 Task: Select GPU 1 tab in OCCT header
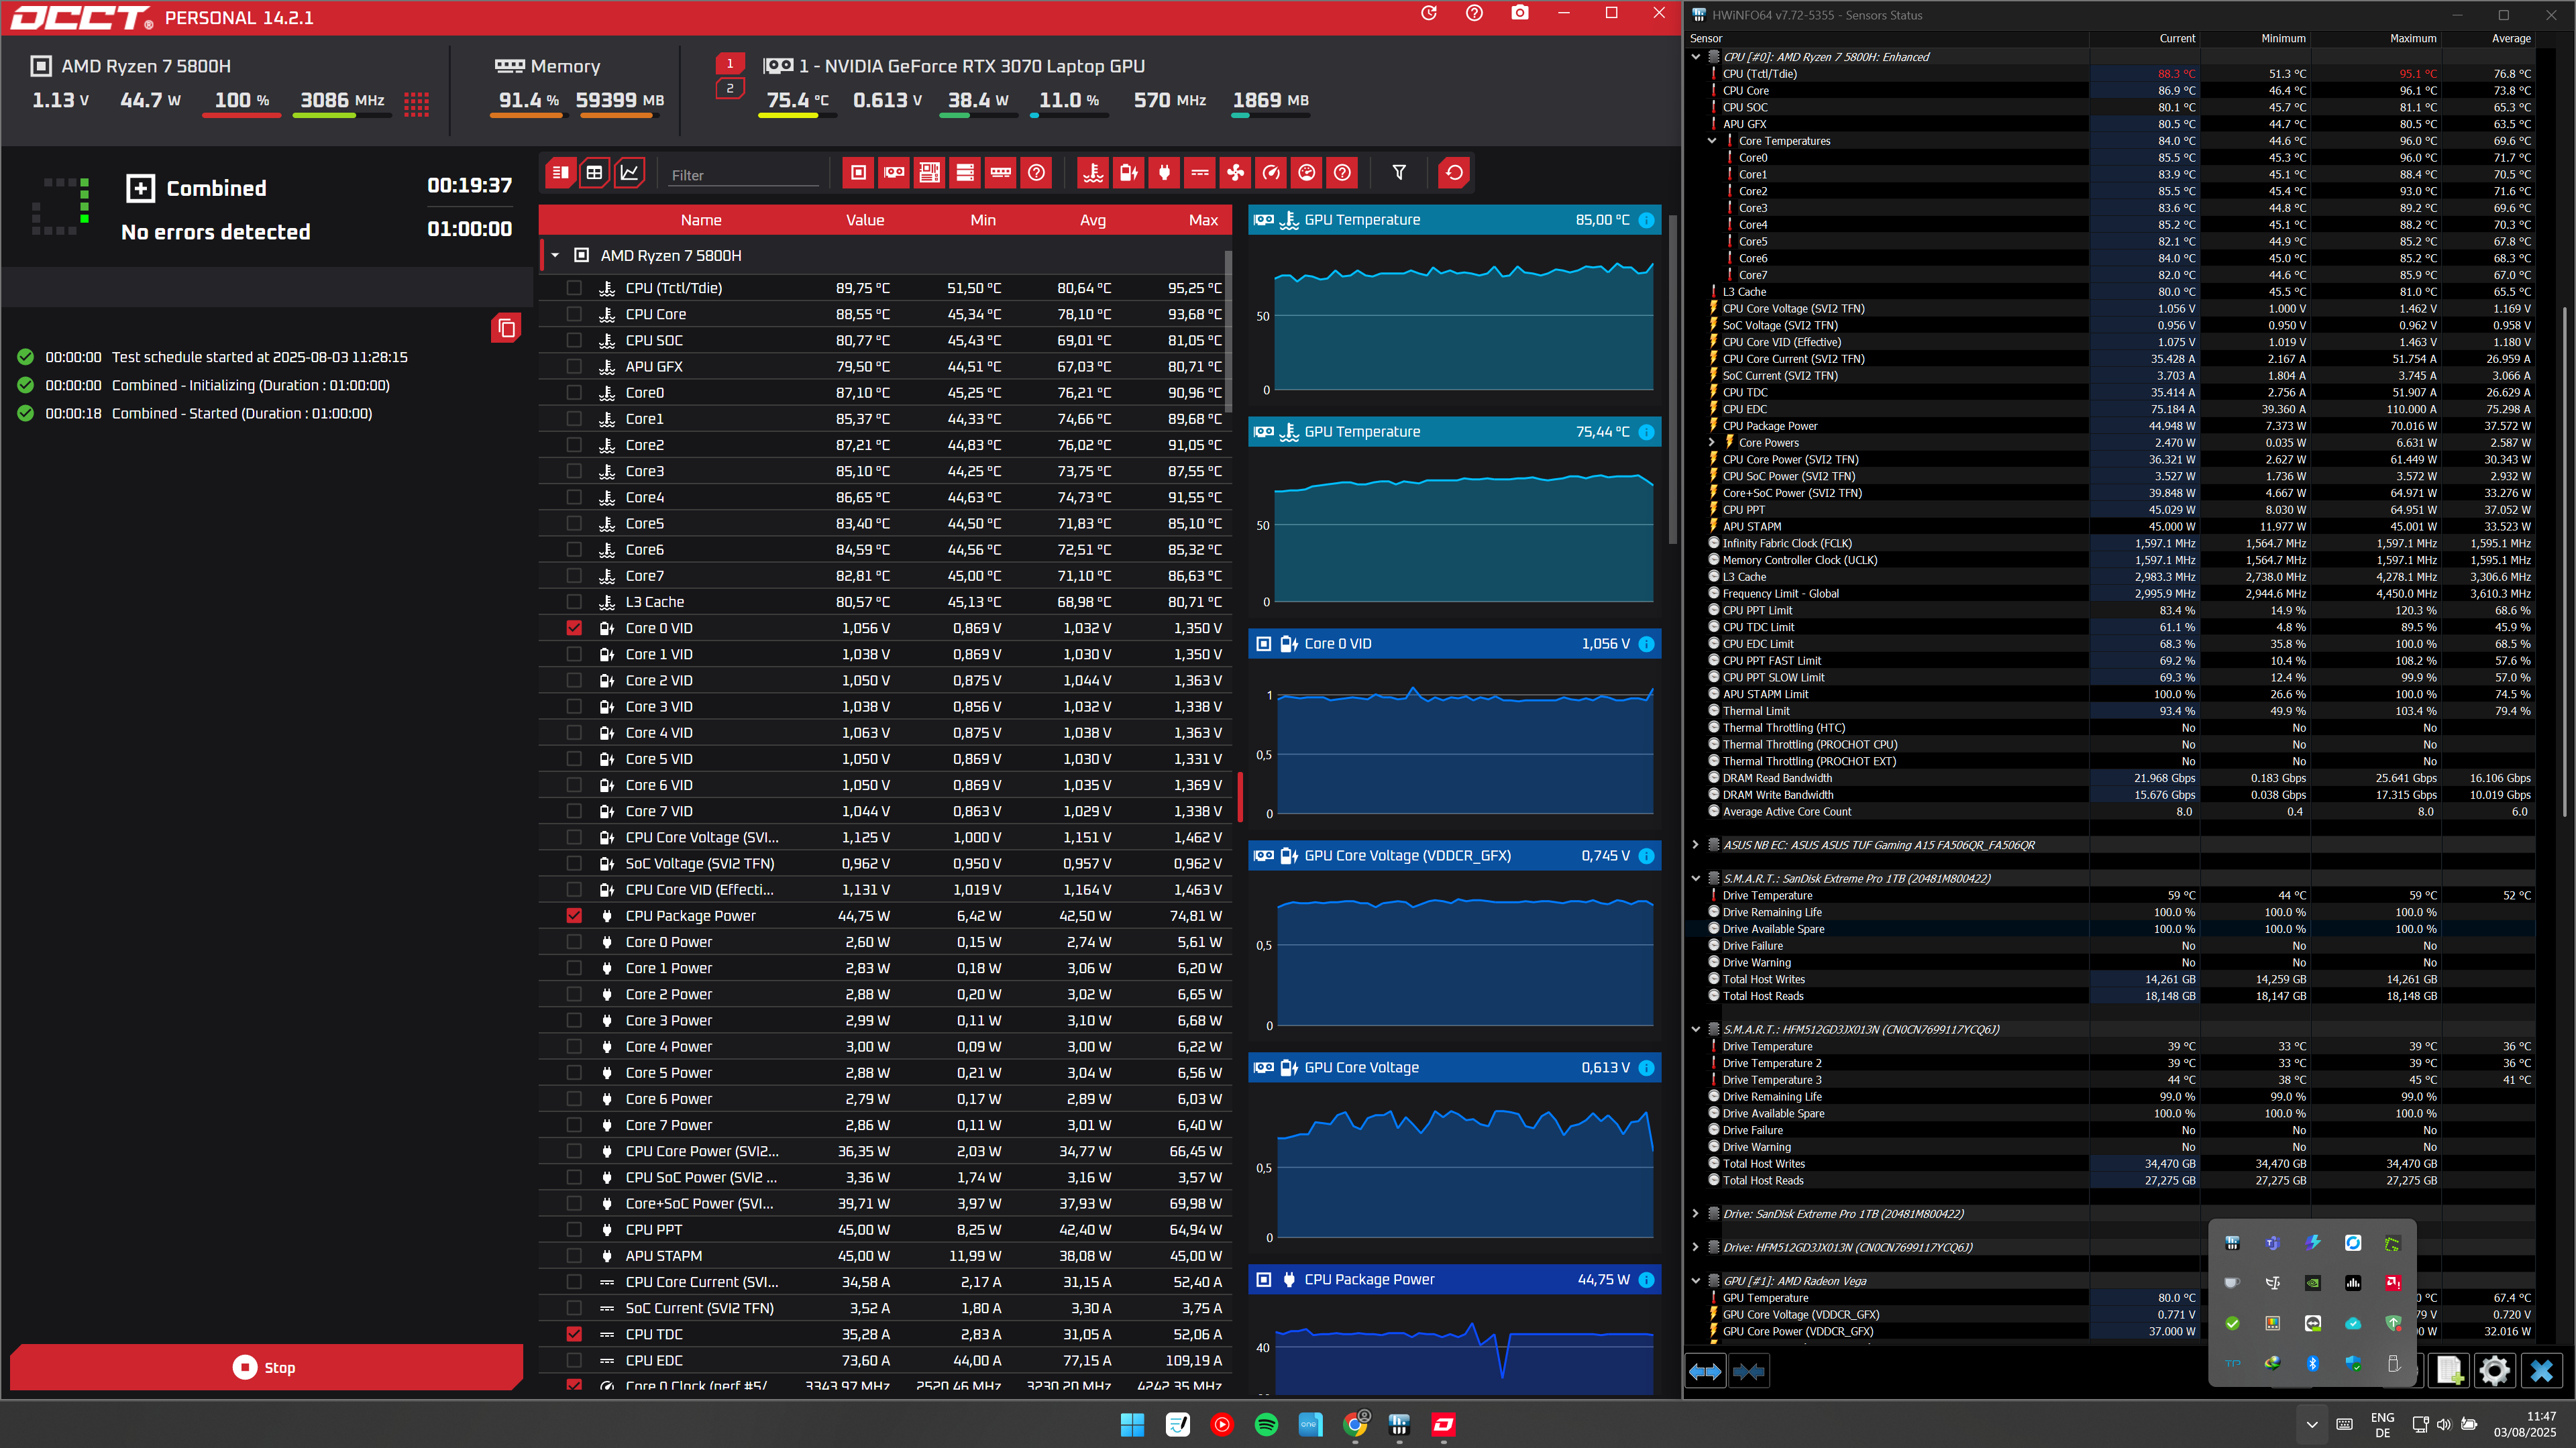point(730,64)
